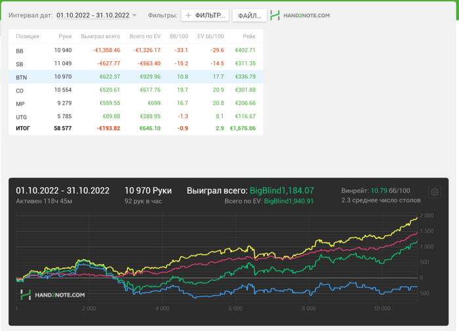The width and height of the screenshot is (459, 331).
Task: Open the Файл button
Action: coord(249,14)
